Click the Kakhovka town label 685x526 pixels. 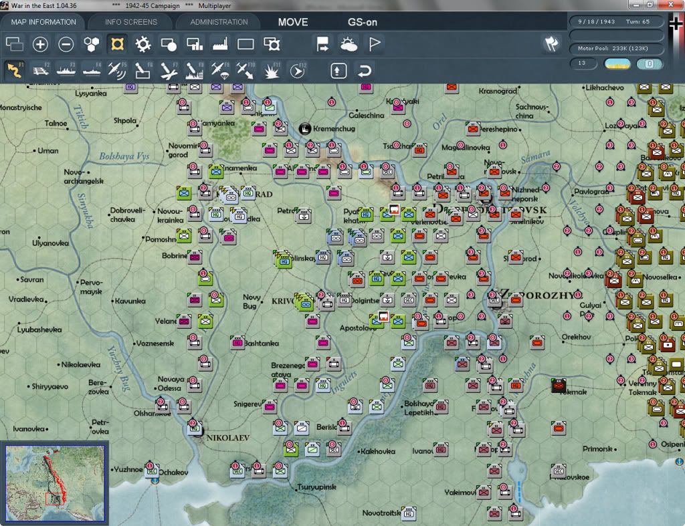tap(378, 451)
